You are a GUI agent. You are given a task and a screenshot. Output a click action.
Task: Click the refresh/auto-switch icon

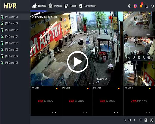pos(140,120)
